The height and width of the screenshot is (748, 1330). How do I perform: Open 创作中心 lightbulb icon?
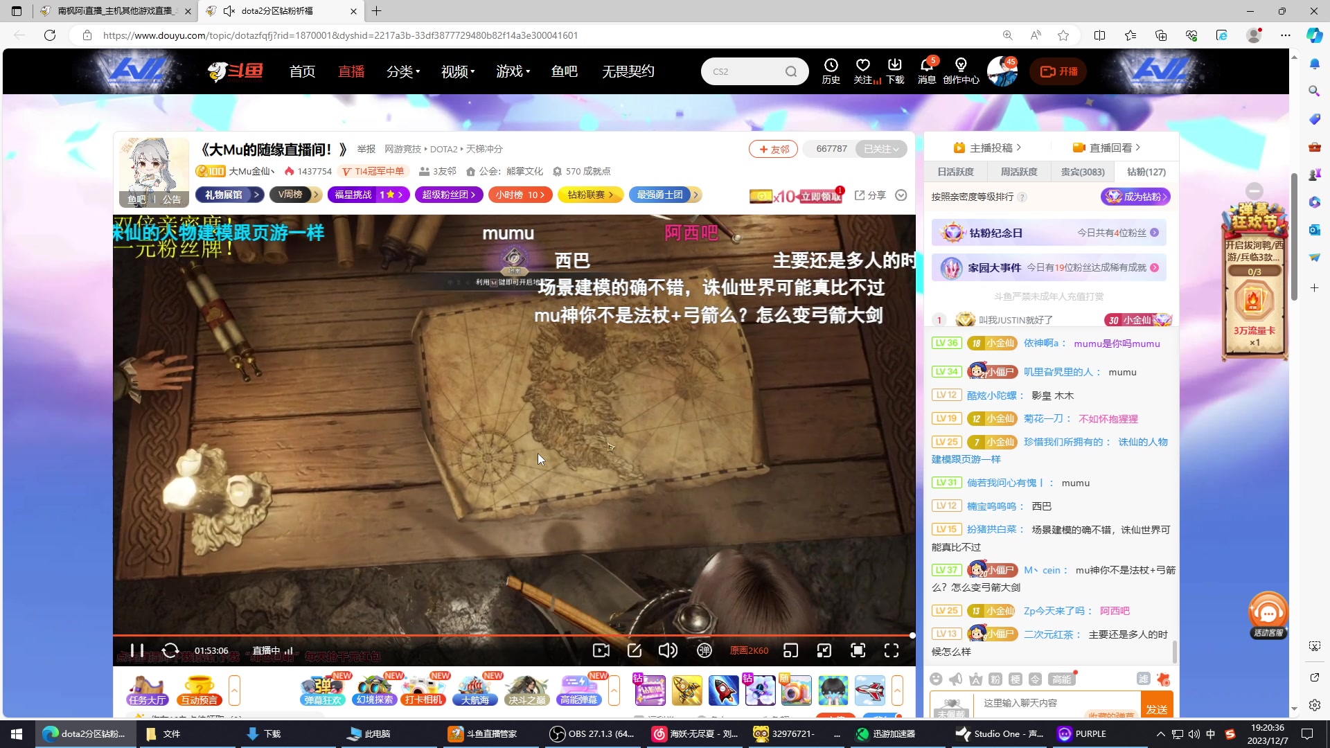[x=961, y=71]
